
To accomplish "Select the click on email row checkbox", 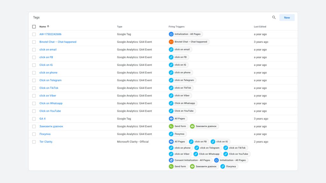I will pyautogui.click(x=34, y=50).
